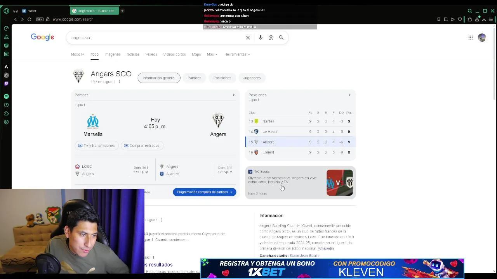This screenshot has height=279, width=497.
Task: Open GX Cleaner broom sidebar icon
Action: pyautogui.click(x=6, y=37)
